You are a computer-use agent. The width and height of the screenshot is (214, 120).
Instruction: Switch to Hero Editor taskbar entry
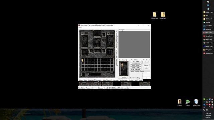coord(208,33)
